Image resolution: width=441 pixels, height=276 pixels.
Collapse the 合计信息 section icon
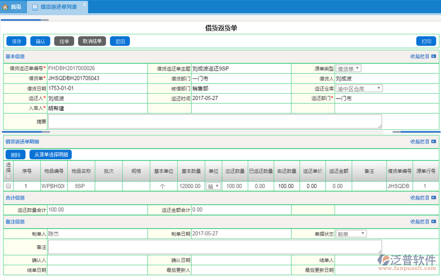(434, 198)
